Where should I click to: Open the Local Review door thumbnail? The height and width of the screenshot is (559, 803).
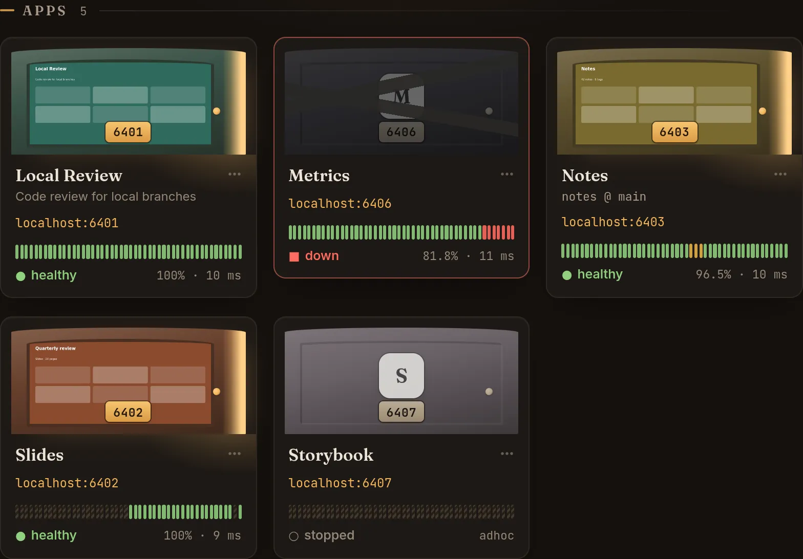(x=129, y=101)
